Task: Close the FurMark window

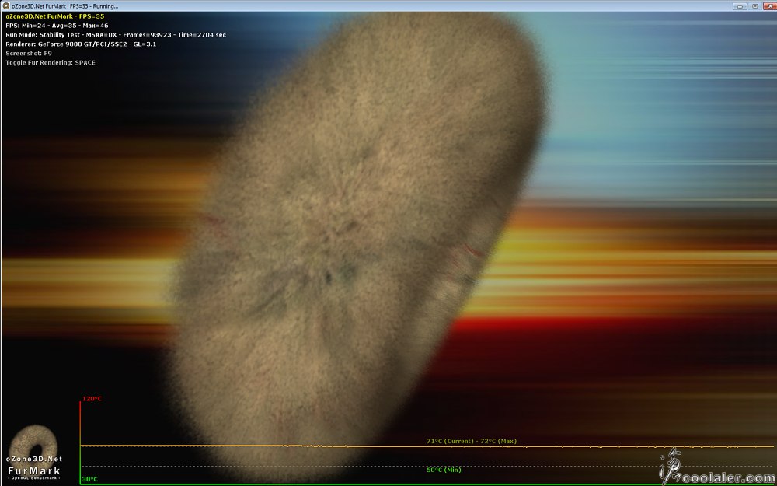Action: [770, 6]
